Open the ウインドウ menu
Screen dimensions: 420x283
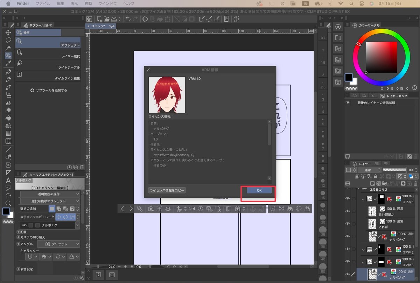point(107,3)
